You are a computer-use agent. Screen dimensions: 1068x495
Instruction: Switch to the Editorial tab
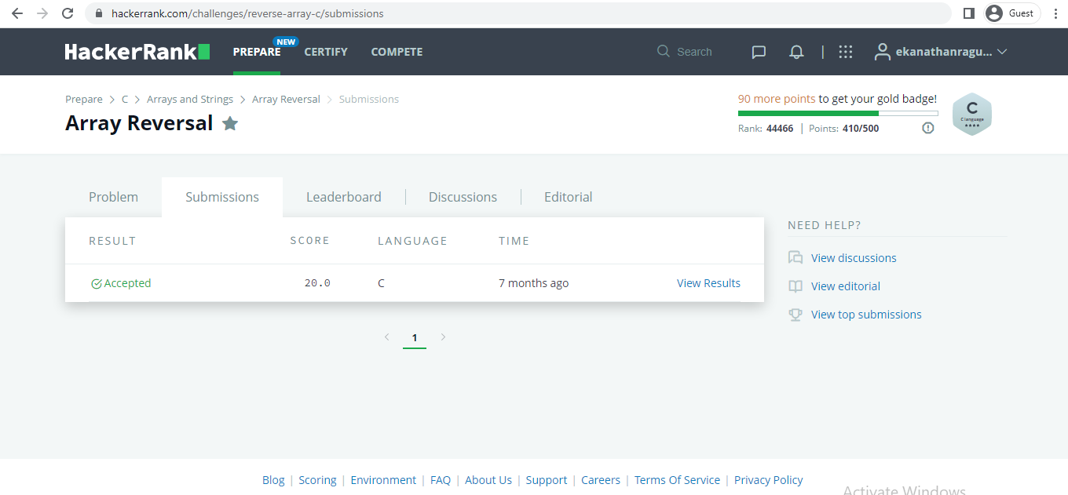(569, 197)
